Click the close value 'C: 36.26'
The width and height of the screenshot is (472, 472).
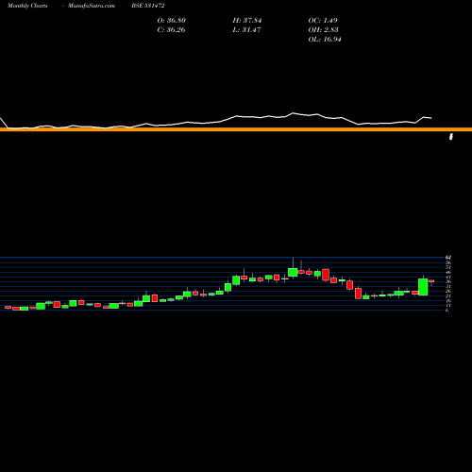(171, 29)
